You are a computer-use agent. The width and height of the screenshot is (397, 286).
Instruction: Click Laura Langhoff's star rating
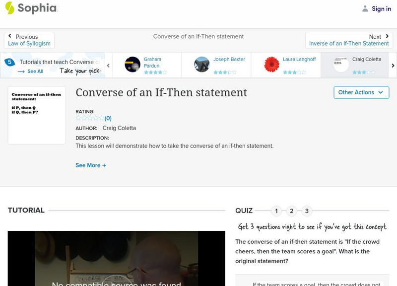coord(294,72)
